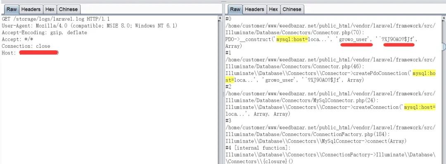Open the Chinese tab in response pane
The height and width of the screenshot is (164, 446).
click(x=292, y=9)
